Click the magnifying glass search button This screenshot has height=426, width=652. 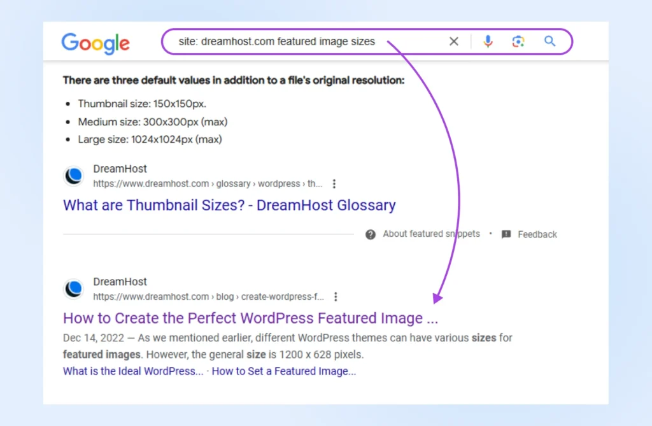[x=549, y=41]
